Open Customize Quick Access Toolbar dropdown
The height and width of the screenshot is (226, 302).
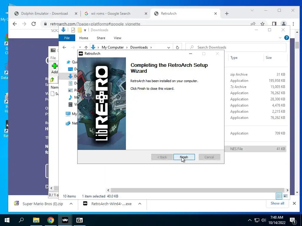(x=85, y=30)
